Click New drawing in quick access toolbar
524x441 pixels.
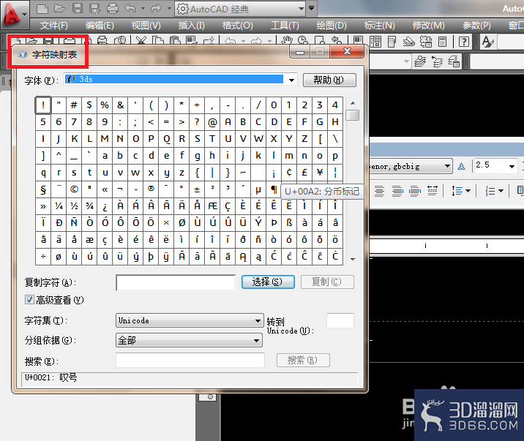click(x=42, y=8)
